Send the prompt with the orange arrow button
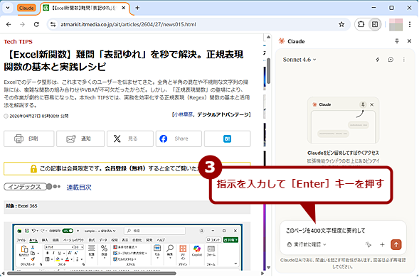This screenshot has height=277, width=419. 396,244
